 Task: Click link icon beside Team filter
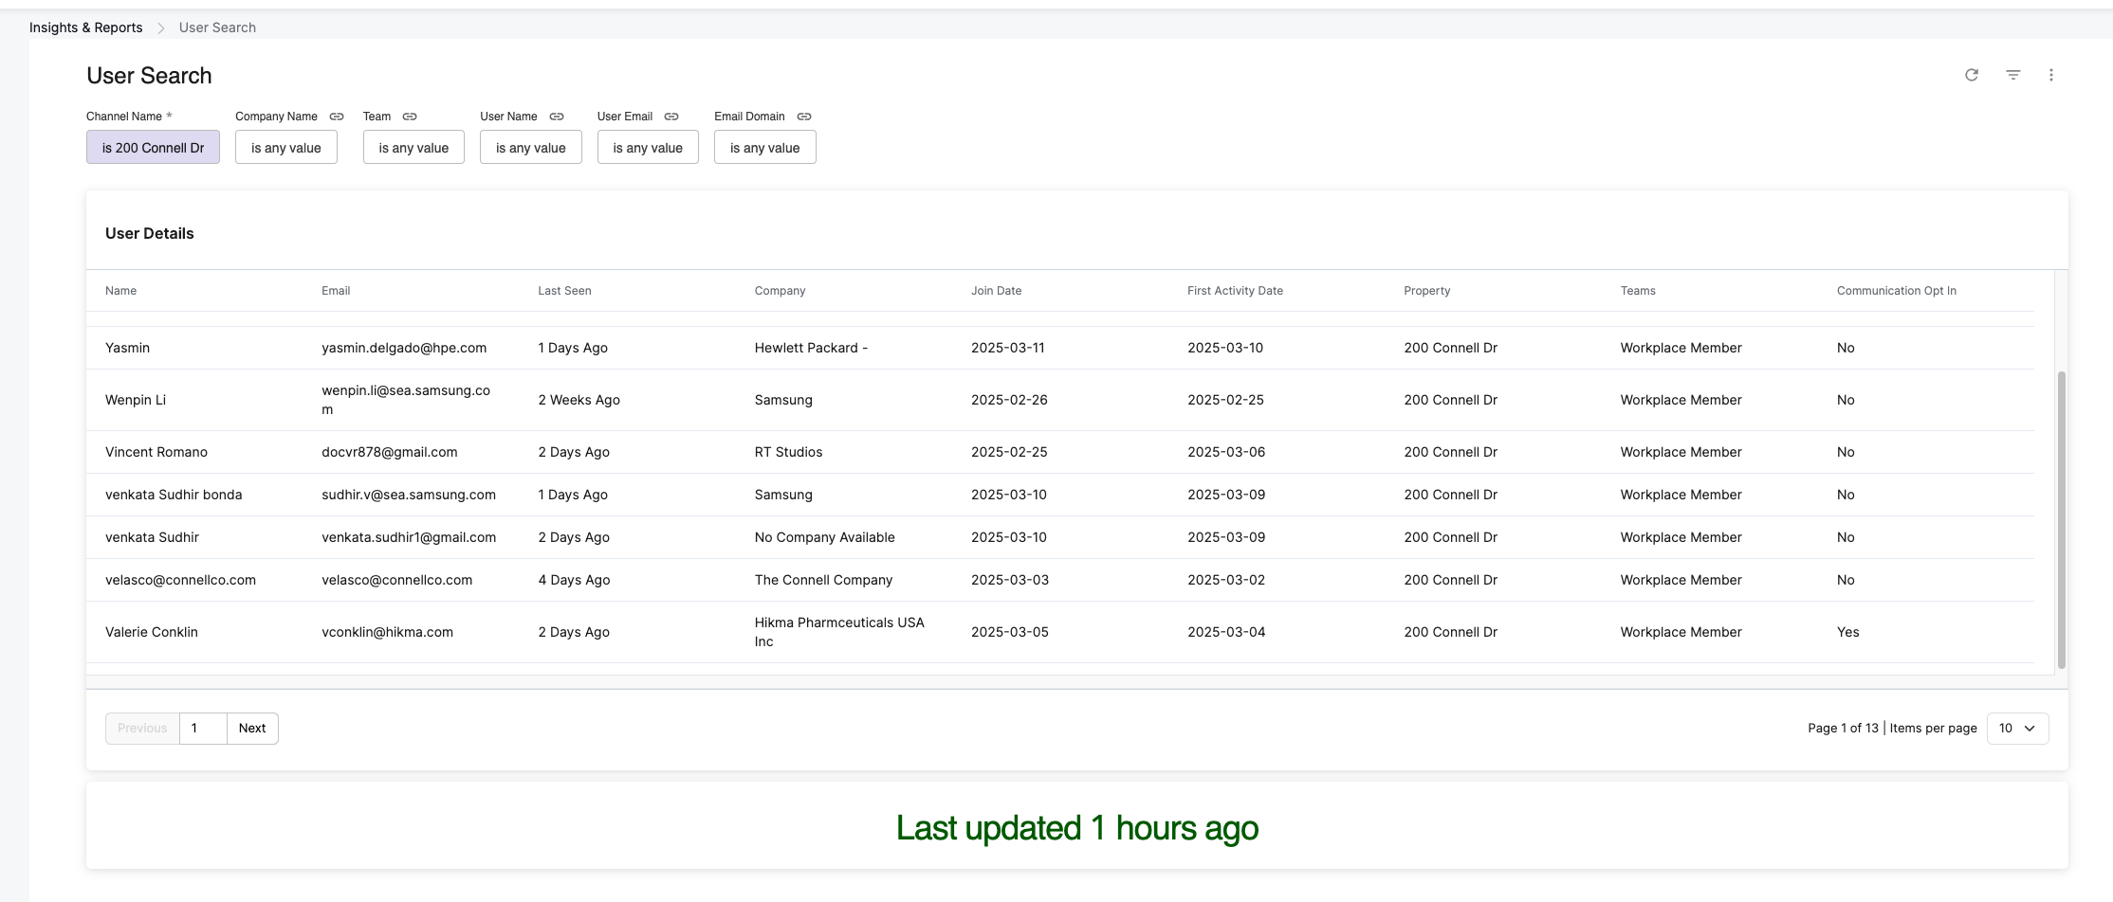[410, 117]
